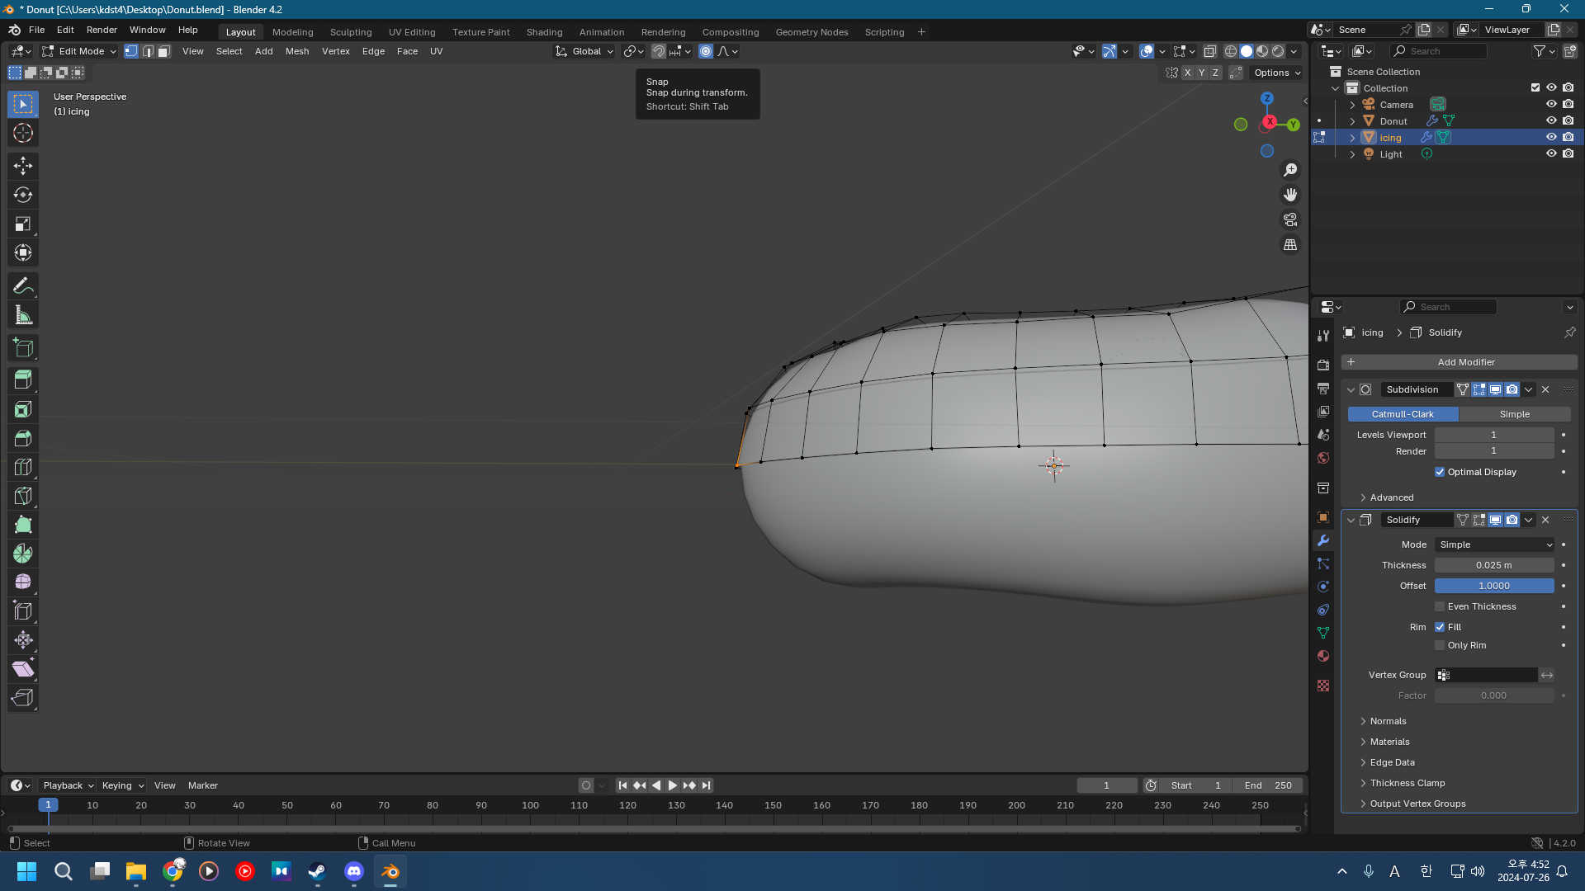Select the Transform tool

click(23, 252)
